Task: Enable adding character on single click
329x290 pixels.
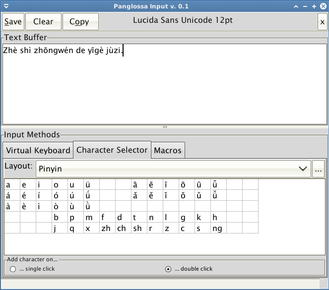Action: click(13, 269)
